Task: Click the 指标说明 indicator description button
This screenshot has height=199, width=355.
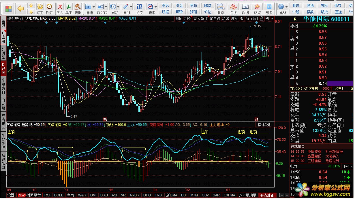Action: pyautogui.click(x=264, y=125)
